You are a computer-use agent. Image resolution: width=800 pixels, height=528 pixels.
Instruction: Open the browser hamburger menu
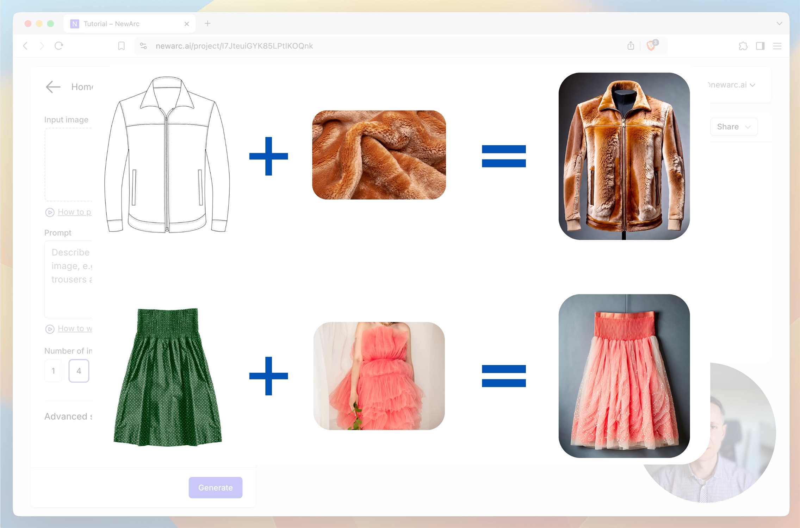tap(777, 46)
